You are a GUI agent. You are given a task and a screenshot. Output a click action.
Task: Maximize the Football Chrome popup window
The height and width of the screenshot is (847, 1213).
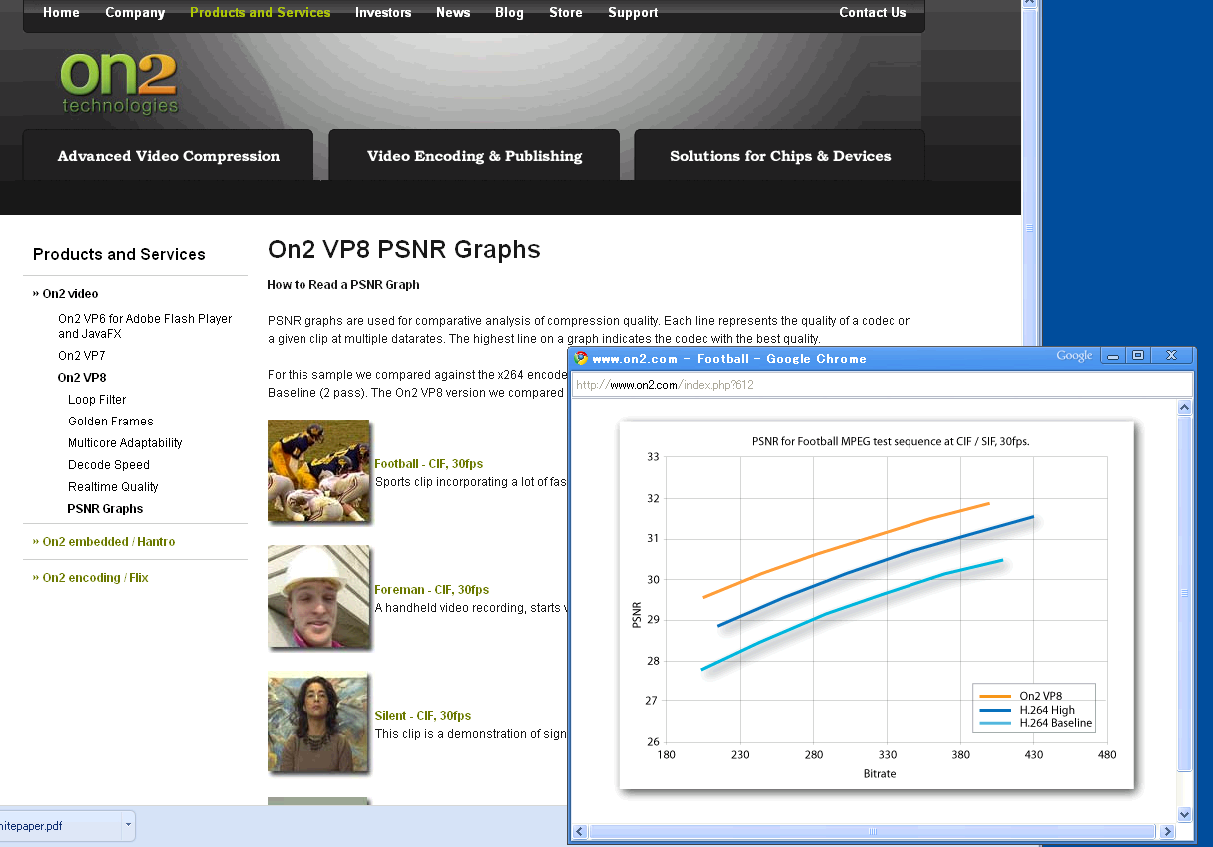point(1137,355)
